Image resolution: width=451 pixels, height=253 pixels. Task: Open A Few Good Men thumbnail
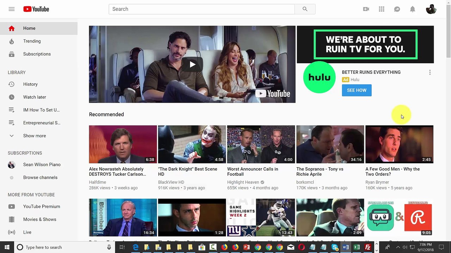pos(399,144)
